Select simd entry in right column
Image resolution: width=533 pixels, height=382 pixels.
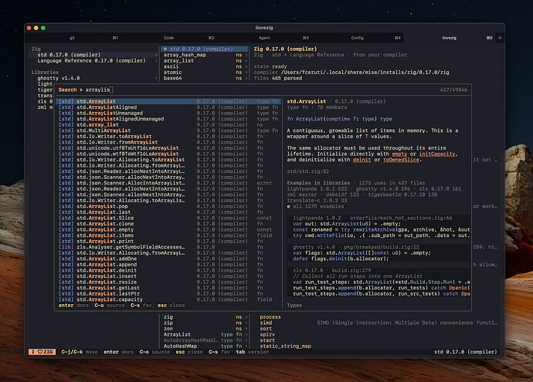[266, 323]
